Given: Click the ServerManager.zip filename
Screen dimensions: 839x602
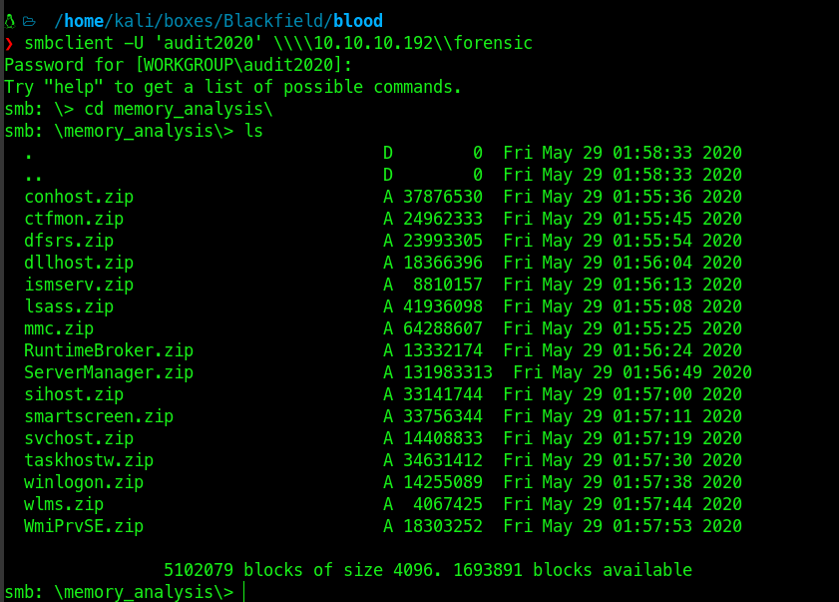Looking at the screenshot, I should pos(109,372).
